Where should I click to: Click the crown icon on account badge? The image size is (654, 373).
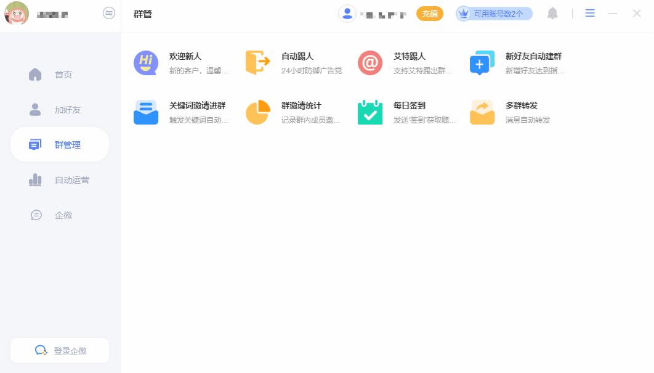click(x=463, y=14)
